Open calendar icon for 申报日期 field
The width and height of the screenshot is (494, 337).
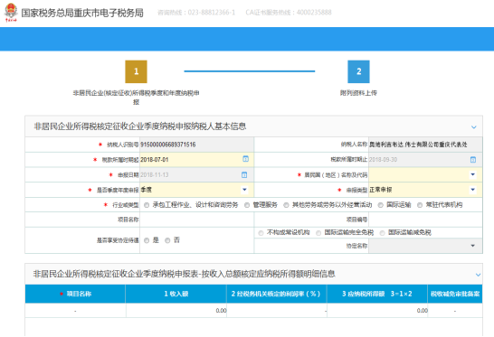tap(244, 174)
